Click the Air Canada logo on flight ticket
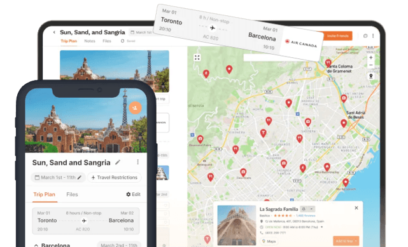Screen dimensions: 408x247 point(301,43)
